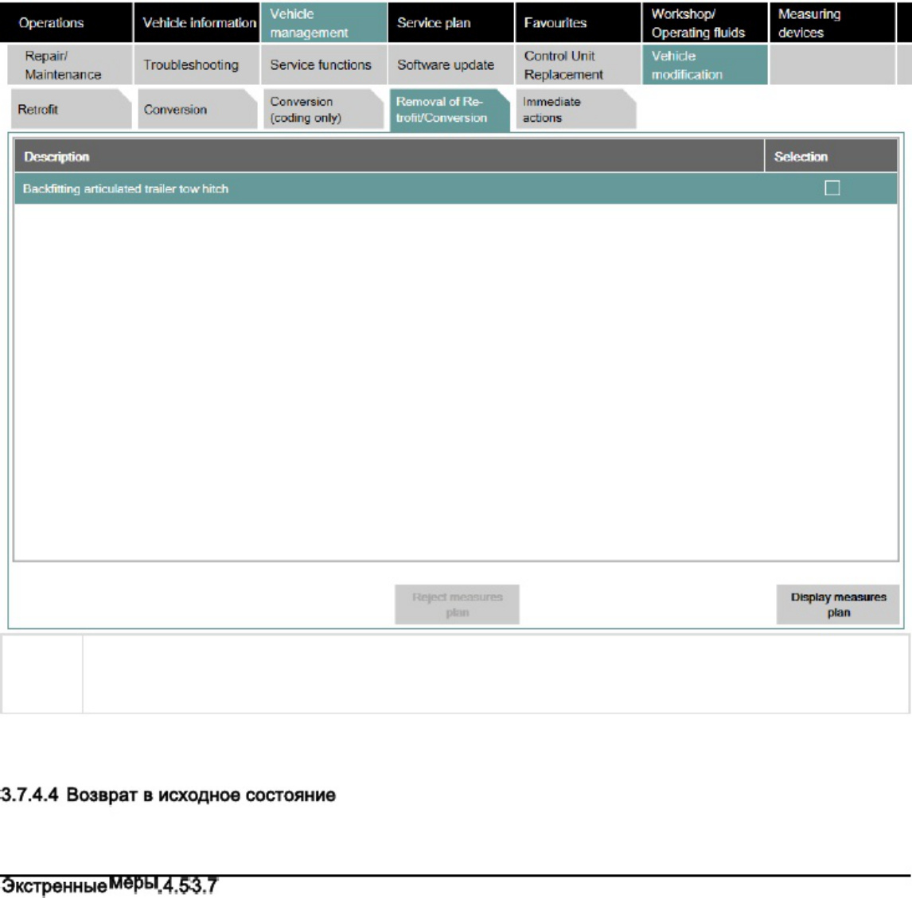Click the Description column header
Image resolution: width=912 pixels, height=898 pixels.
click(389, 157)
